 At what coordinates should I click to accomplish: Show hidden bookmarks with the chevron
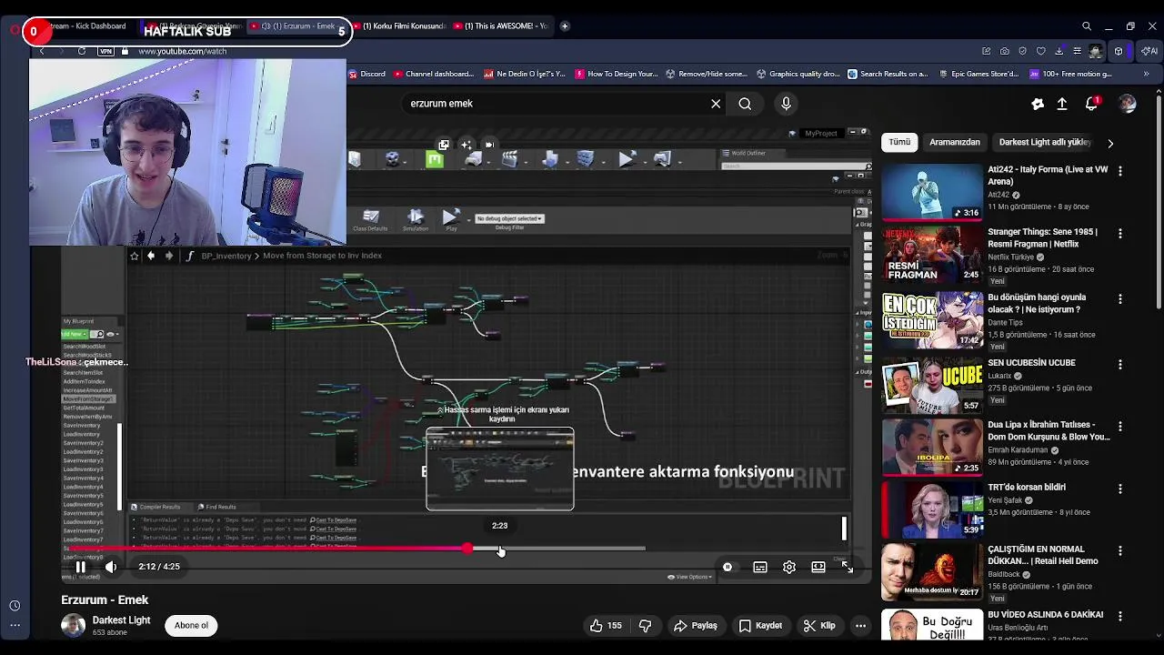(1146, 75)
